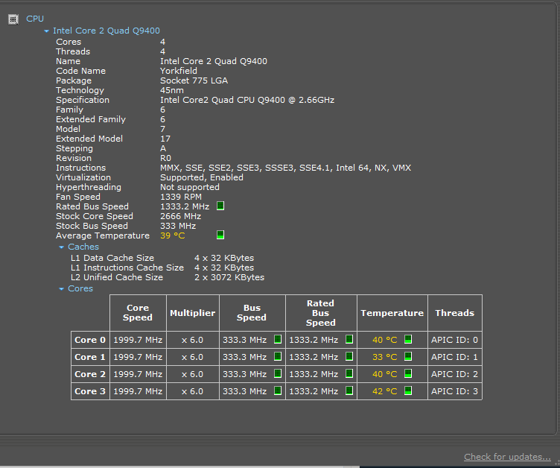
Task: Collapse the Caches section
Action: (61, 247)
